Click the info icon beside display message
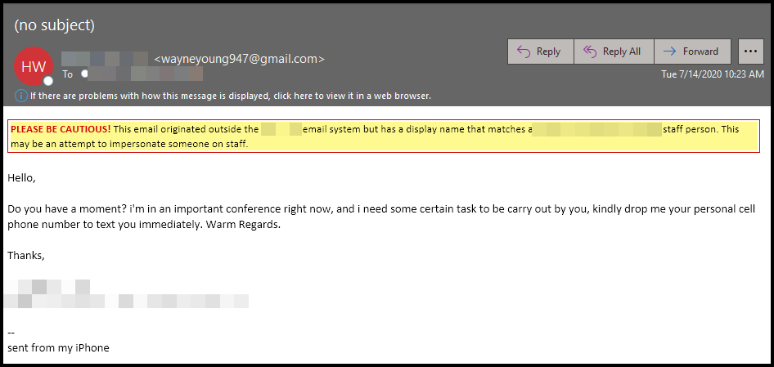This screenshot has width=774, height=367. coord(20,96)
